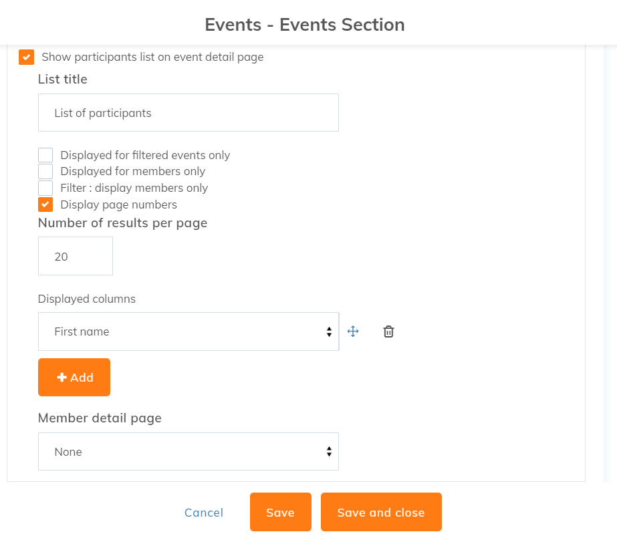The width and height of the screenshot is (617, 536).
Task: Open the First name displayed column dropdown
Action: (x=188, y=331)
